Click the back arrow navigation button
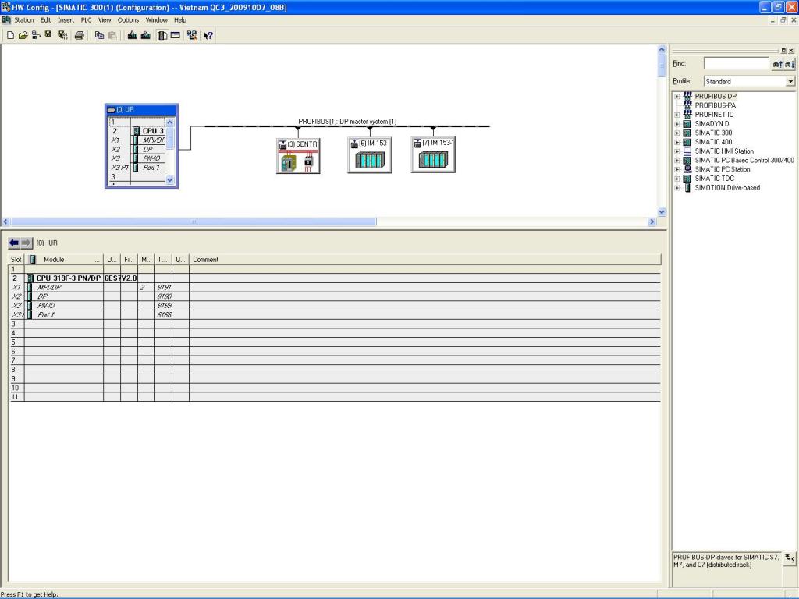Viewport: 799px width, 599px height. click(14, 243)
